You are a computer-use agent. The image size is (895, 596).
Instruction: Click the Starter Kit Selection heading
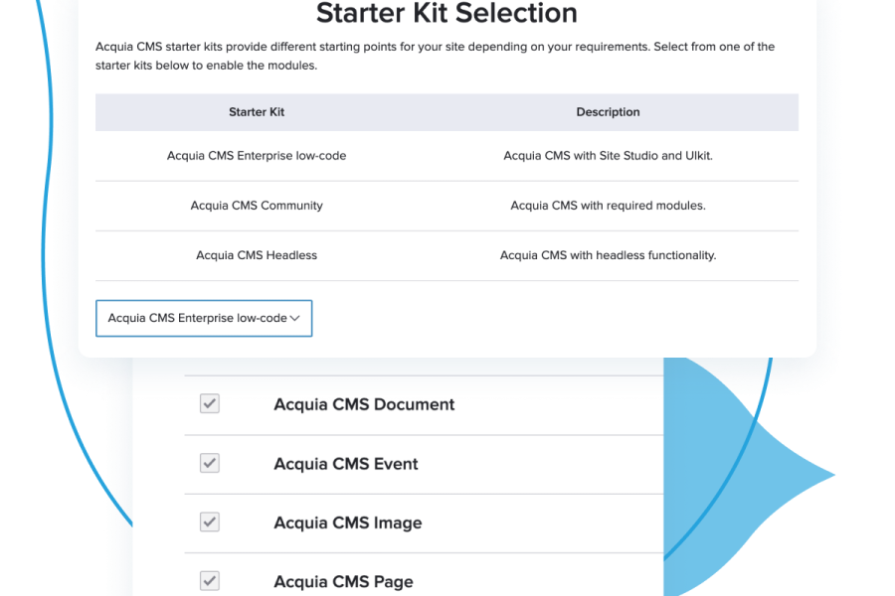pos(447,14)
